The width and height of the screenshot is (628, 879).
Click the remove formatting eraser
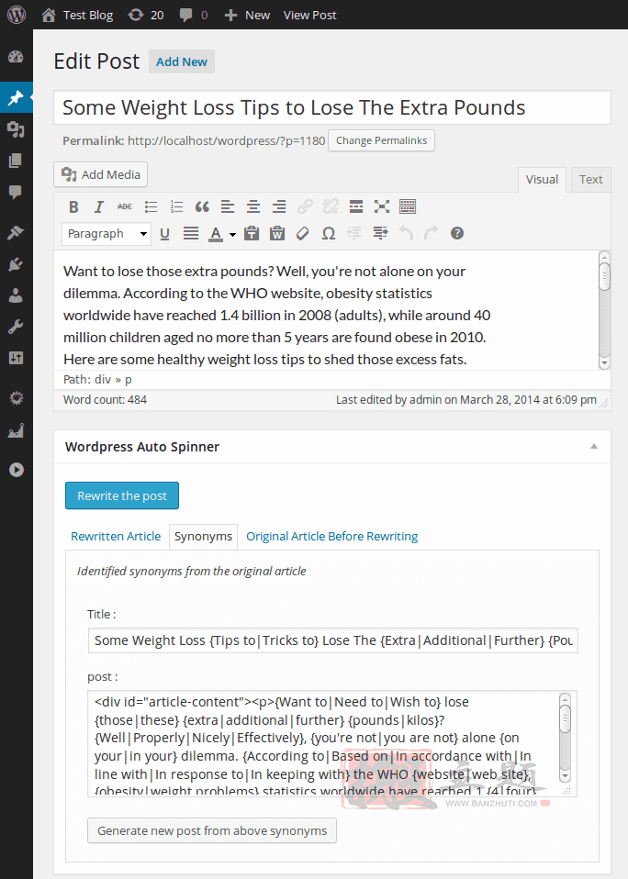(x=303, y=234)
